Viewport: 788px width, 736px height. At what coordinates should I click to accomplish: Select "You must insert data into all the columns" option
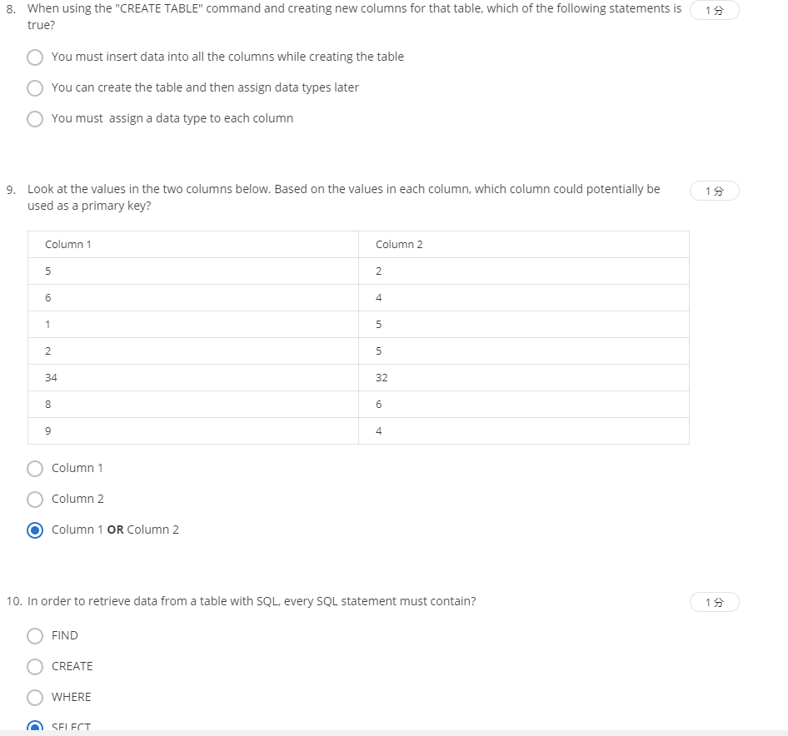pyautogui.click(x=35, y=57)
